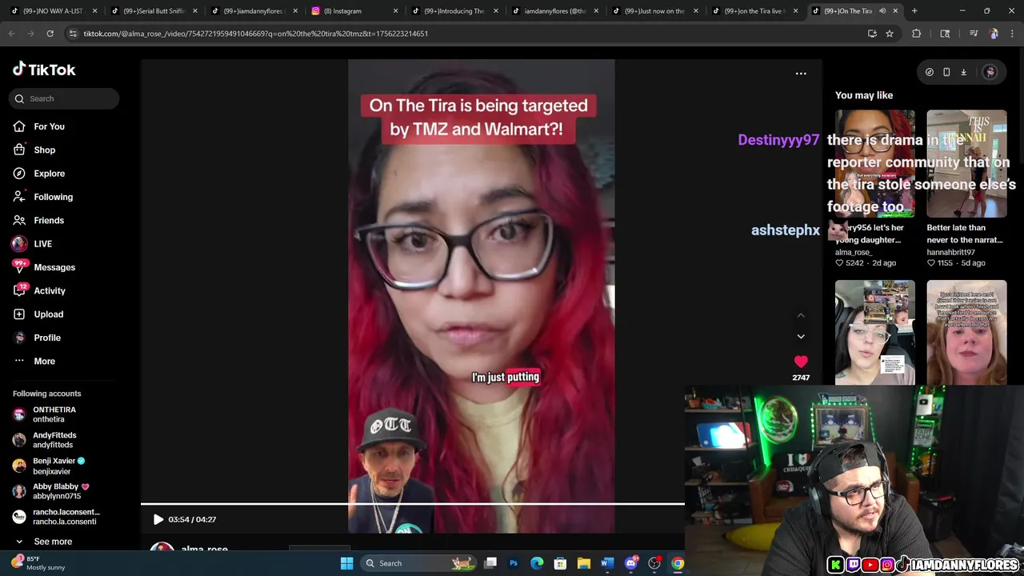Click the install app icon in address bar
This screenshot has height=576, width=1024.
pyautogui.click(x=872, y=34)
